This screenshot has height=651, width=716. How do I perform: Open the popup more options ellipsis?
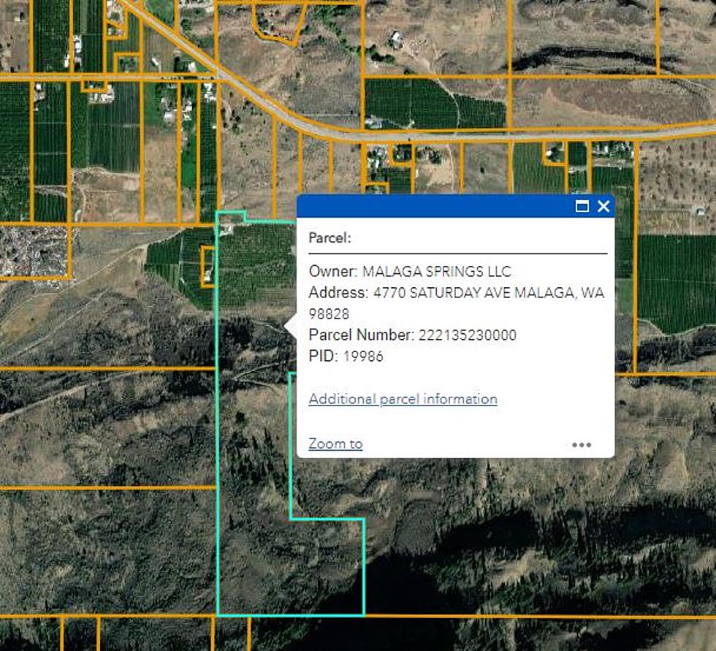tap(582, 445)
